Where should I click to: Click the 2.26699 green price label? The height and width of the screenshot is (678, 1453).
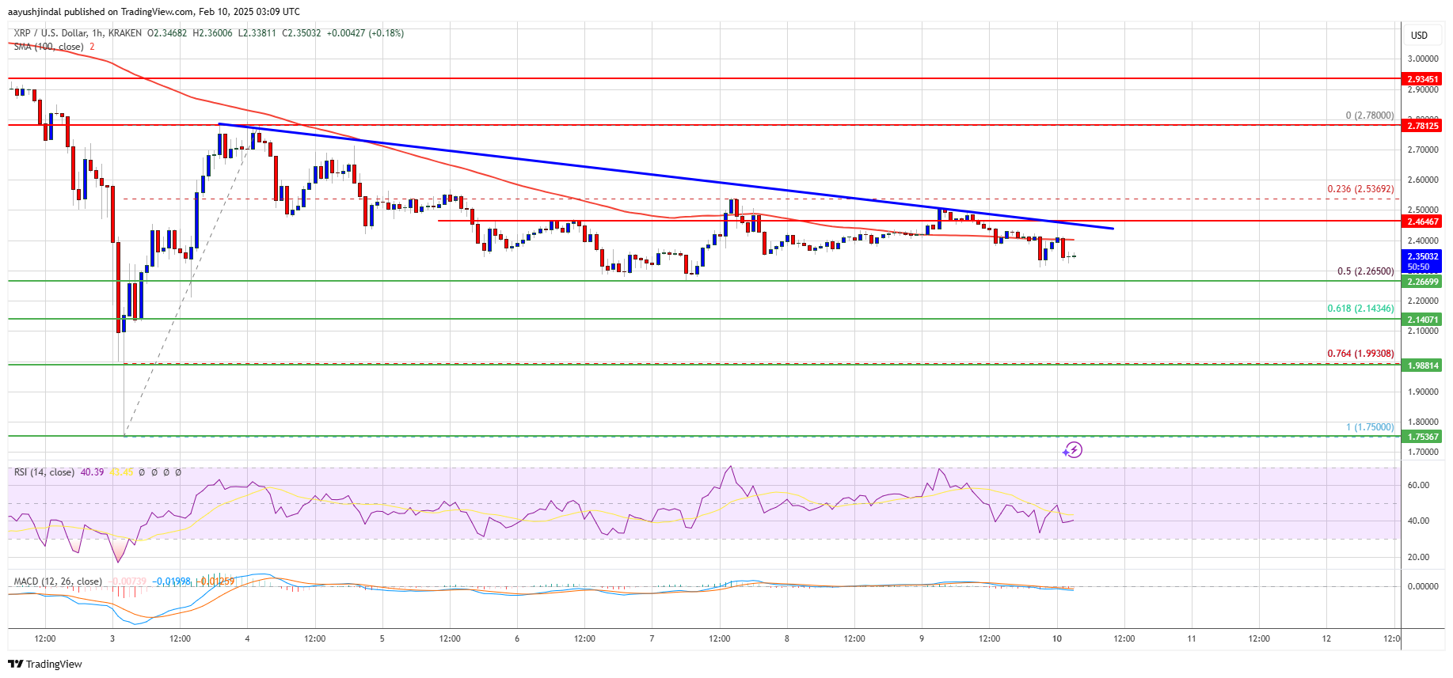coord(1422,282)
